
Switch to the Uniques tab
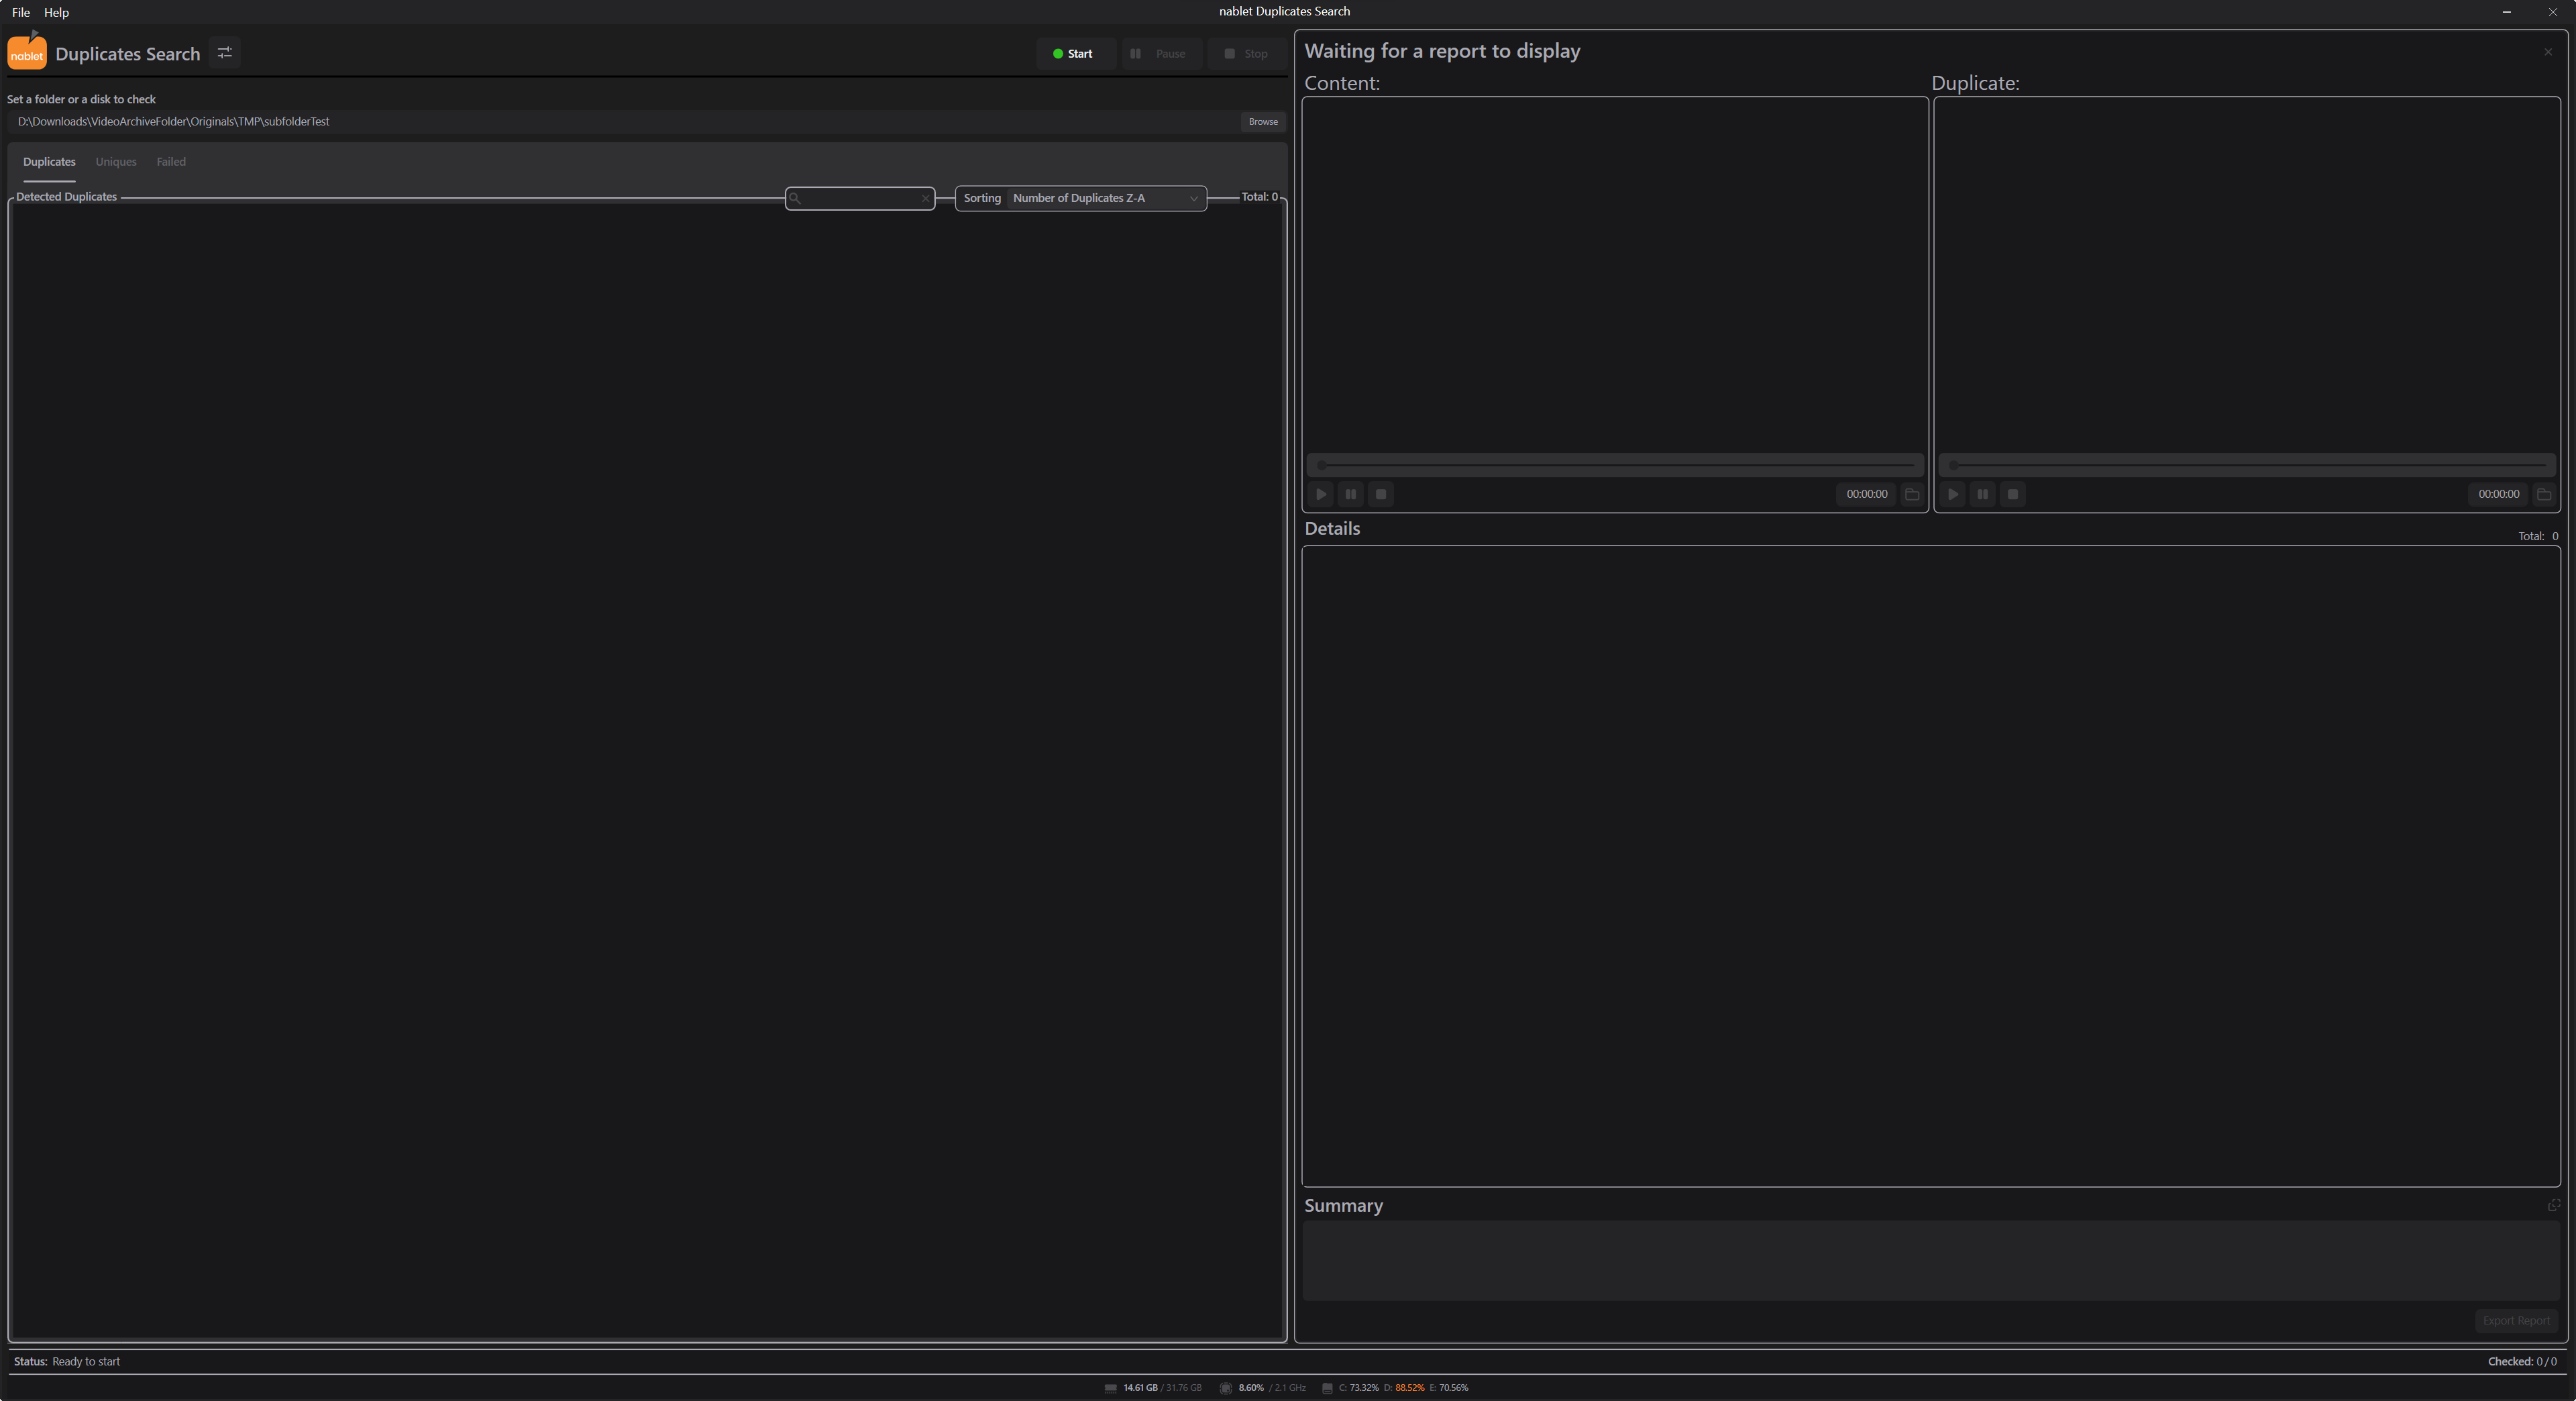116,162
